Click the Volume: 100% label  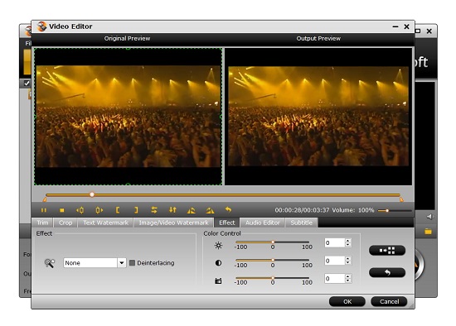(353, 210)
